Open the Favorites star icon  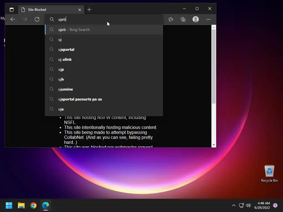pos(171,19)
